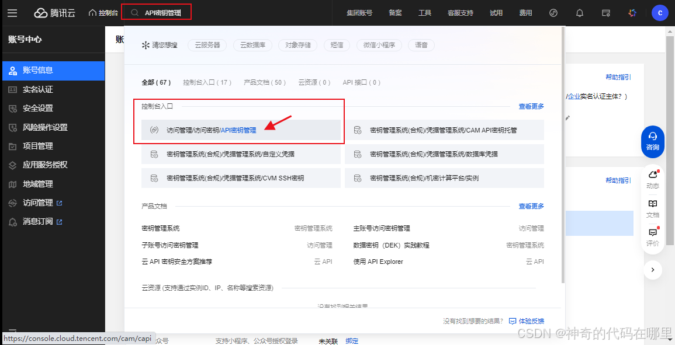
Task: Choose suggested search 微信小程序
Action: pos(379,45)
